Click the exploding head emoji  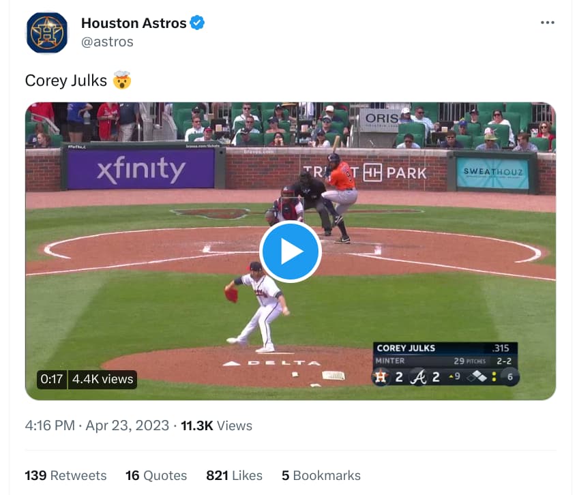click(122, 80)
